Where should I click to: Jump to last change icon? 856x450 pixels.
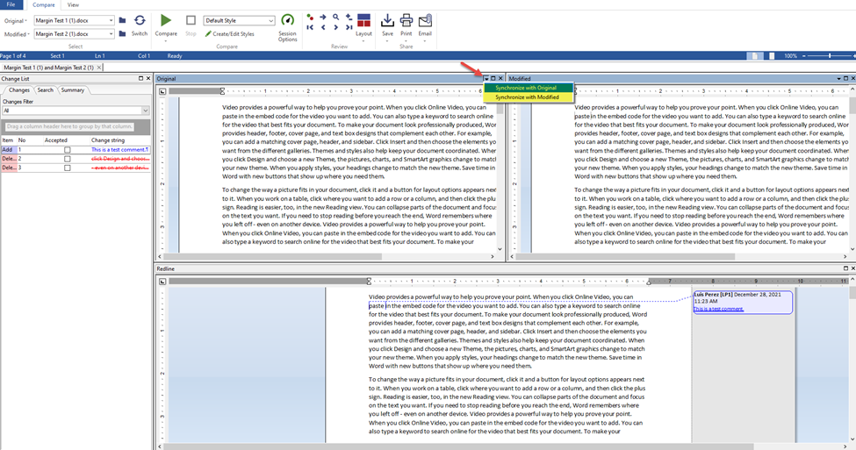point(349,27)
